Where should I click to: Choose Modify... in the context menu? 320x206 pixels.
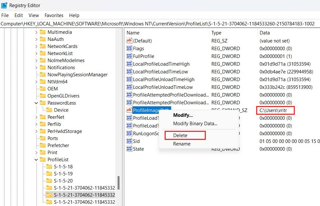point(183,115)
